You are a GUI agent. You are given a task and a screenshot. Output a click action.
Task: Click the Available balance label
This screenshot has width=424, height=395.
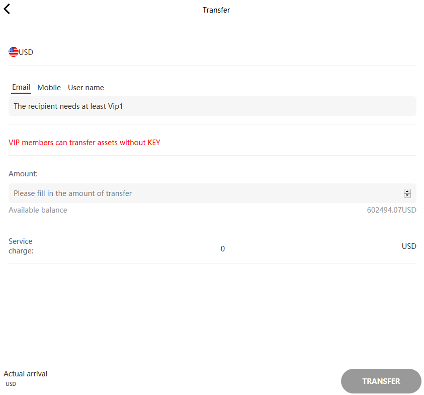point(38,210)
